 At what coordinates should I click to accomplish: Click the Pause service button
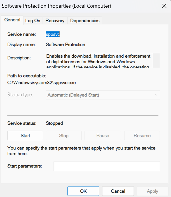[103, 136]
